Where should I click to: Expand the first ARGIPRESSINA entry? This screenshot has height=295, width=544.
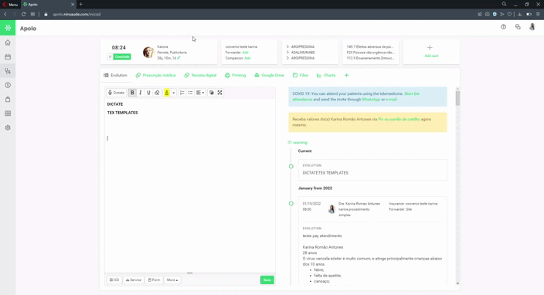click(x=301, y=46)
